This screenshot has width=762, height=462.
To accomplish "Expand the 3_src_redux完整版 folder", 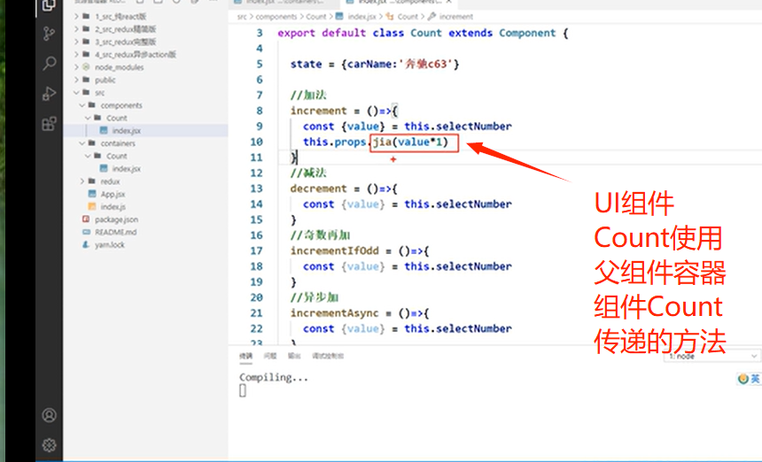I will (x=76, y=42).
